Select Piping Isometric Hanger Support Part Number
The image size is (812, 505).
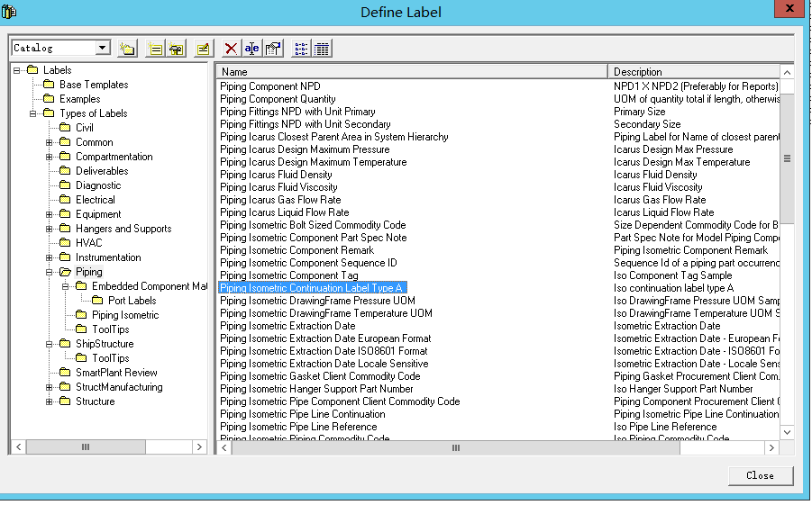tap(317, 389)
